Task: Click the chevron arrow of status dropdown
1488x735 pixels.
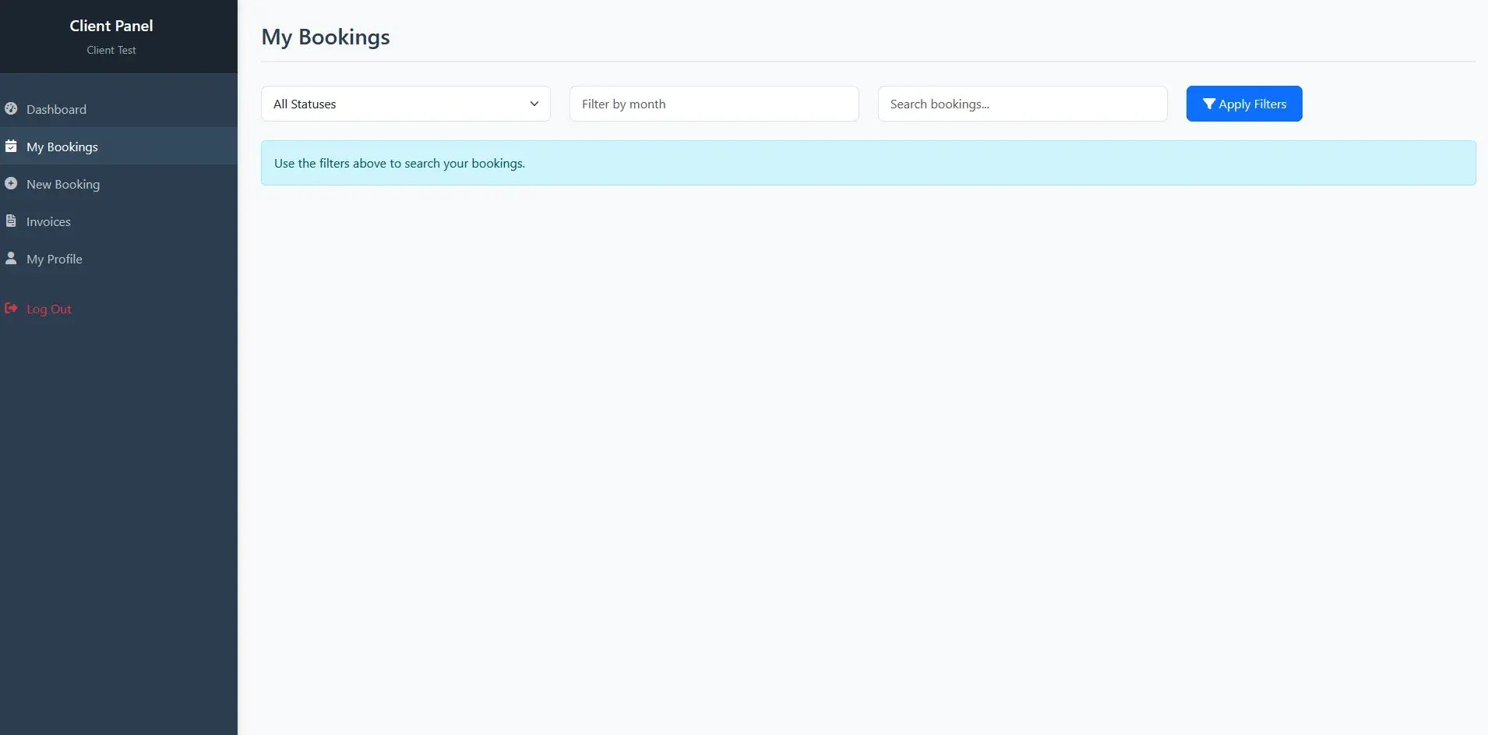Action: pos(534,104)
